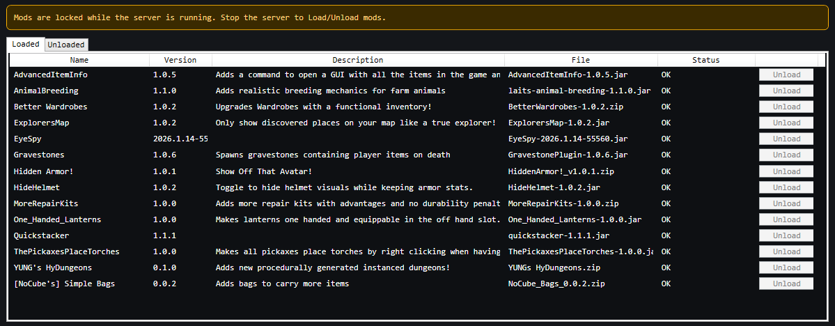Unload the Quickstacker mod

786,235
